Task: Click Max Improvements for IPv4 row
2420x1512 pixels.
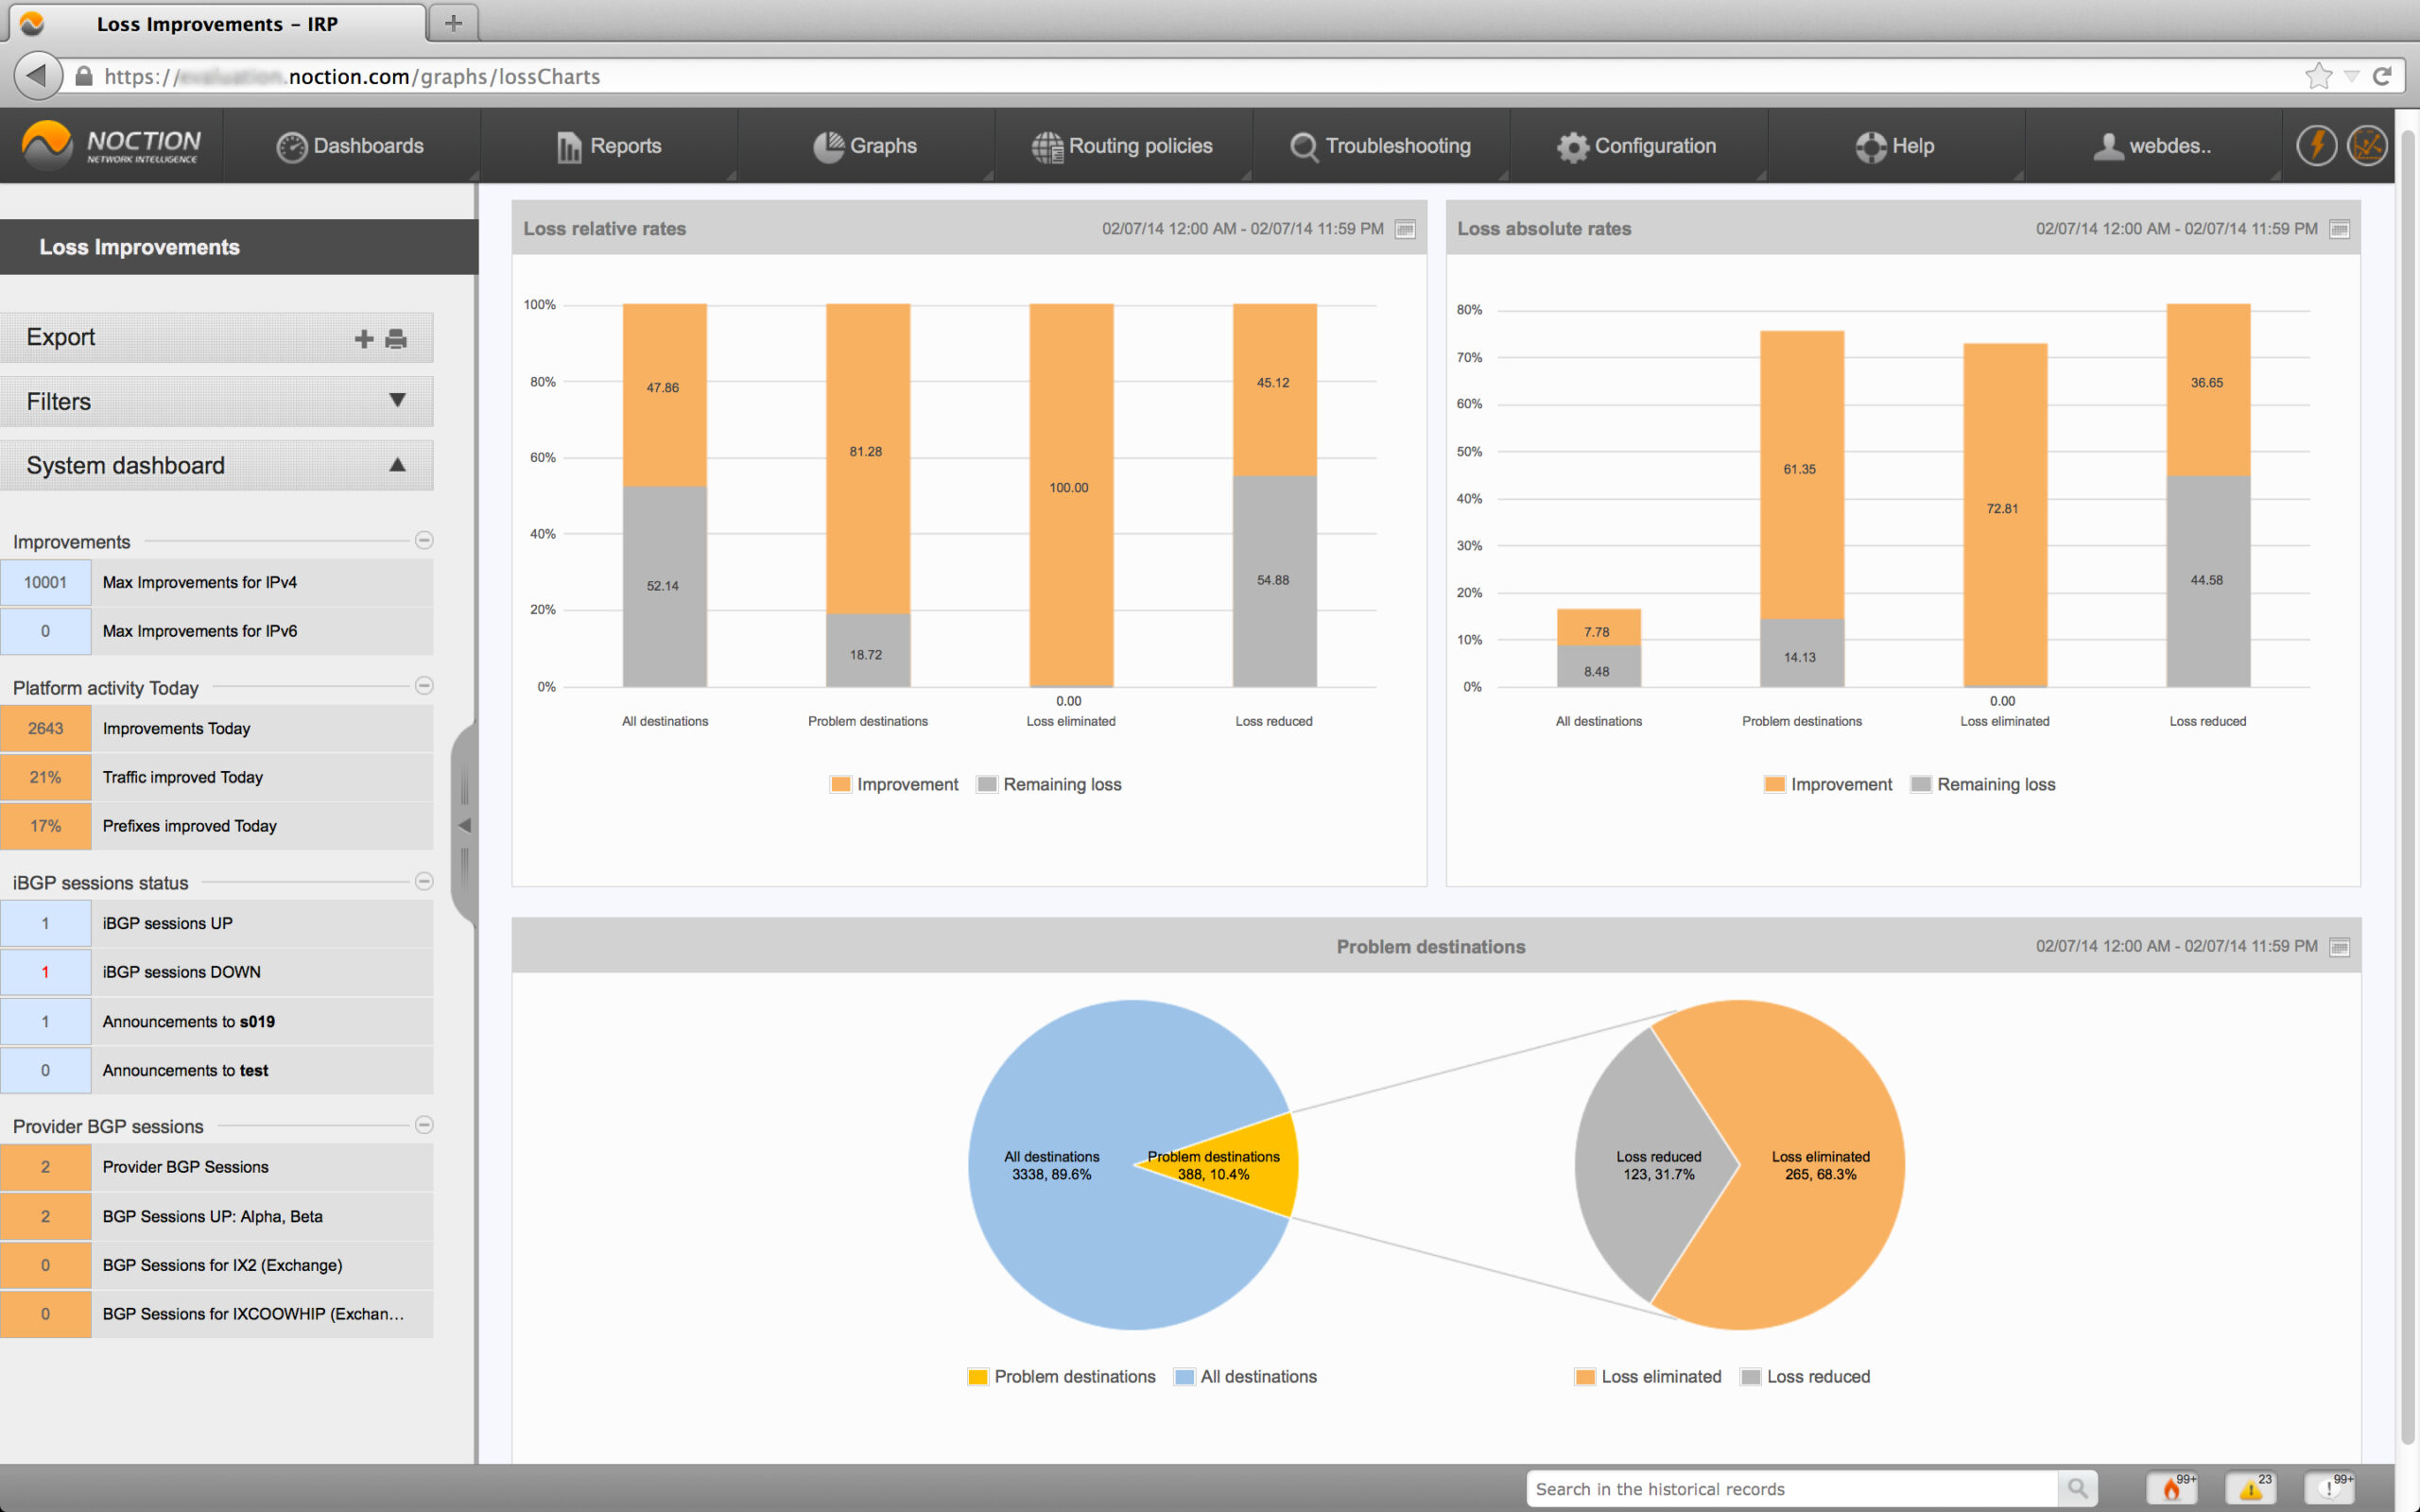Action: (200, 582)
